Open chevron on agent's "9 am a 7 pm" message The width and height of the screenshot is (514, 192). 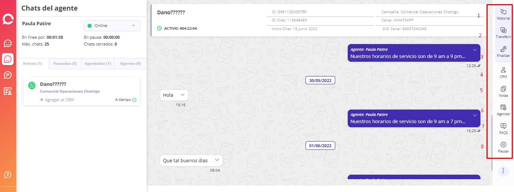pyautogui.click(x=475, y=115)
